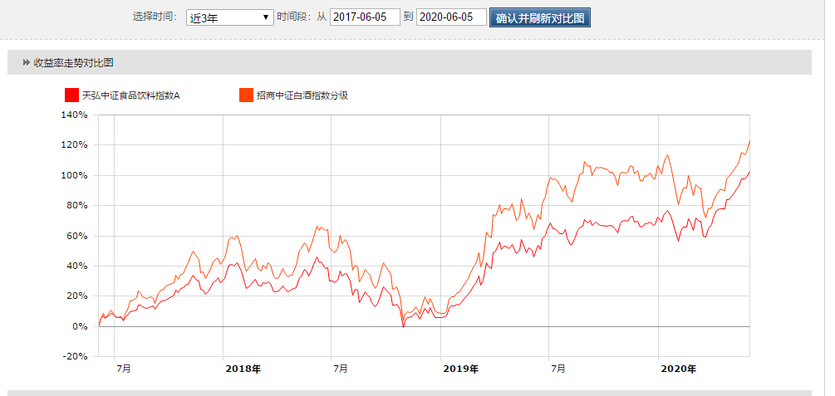835x396 pixels.
Task: Click the orange line's final point at right edge
Action: click(749, 141)
